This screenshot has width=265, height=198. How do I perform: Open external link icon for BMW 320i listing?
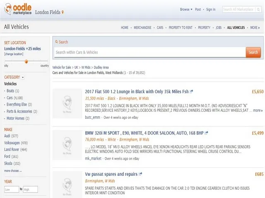point(206,133)
